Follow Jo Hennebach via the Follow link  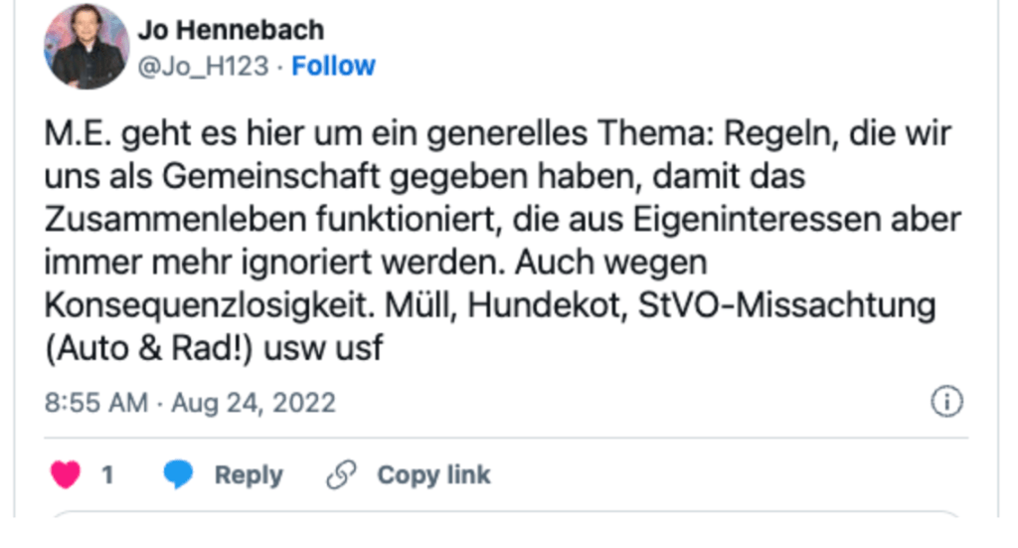tap(333, 67)
